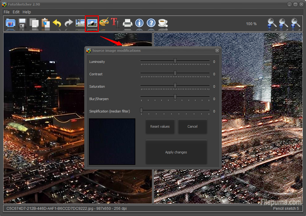Click Cancel in the modifications dialog
306x216 pixels.
(192, 126)
